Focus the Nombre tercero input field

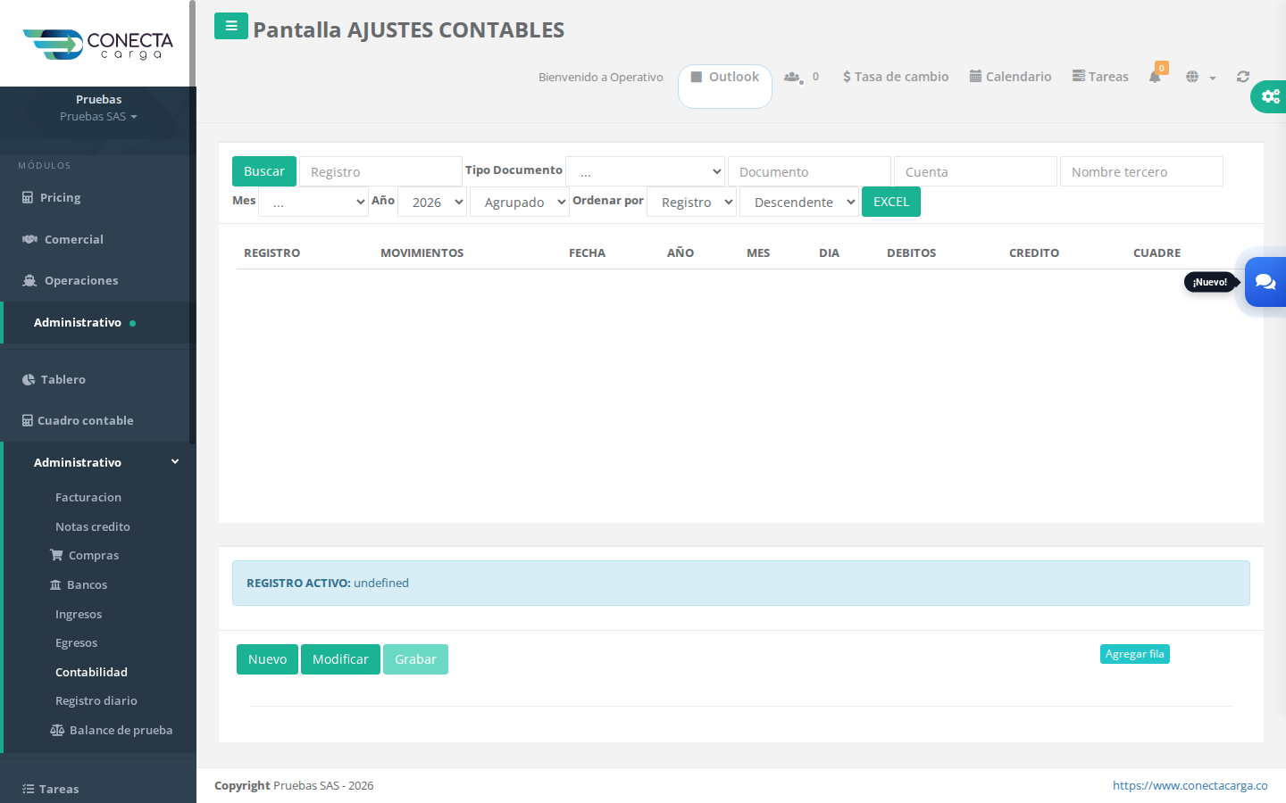[x=1141, y=171]
